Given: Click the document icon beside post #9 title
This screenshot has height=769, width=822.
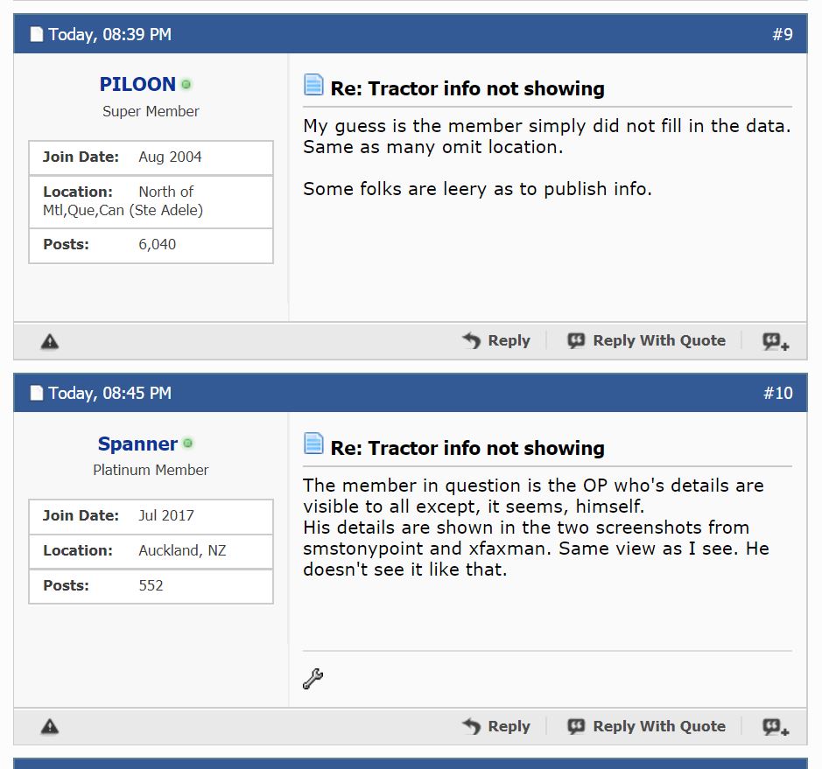Looking at the screenshot, I should (x=313, y=85).
